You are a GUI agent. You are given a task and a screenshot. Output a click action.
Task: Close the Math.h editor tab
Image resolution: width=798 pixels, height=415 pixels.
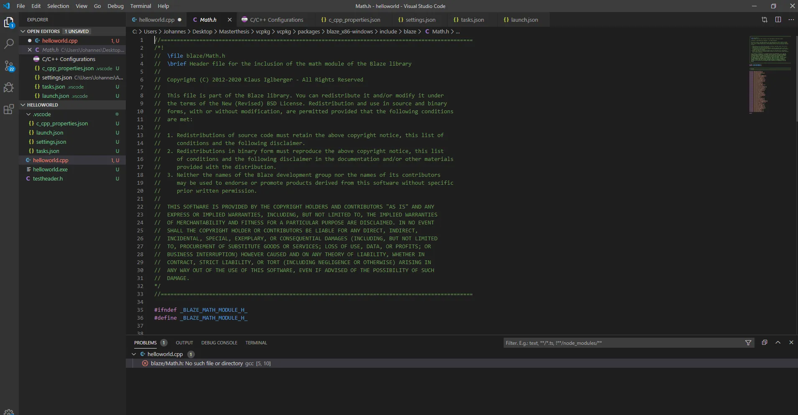229,20
